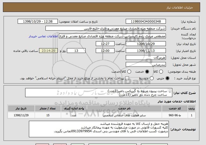Toggle the اسناد خزانه اسلامی payment checkbox
The width and height of the screenshot is (206, 145).
pos(127,78)
